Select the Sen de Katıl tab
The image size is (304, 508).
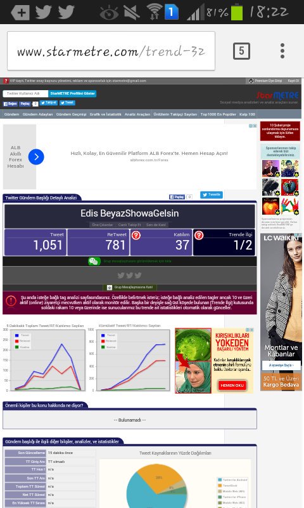(x=156, y=225)
